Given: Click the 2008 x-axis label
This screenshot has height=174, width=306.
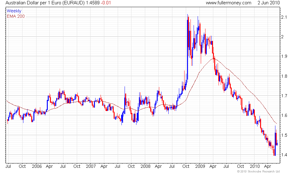Looking at the screenshot, I should click(x=146, y=167).
